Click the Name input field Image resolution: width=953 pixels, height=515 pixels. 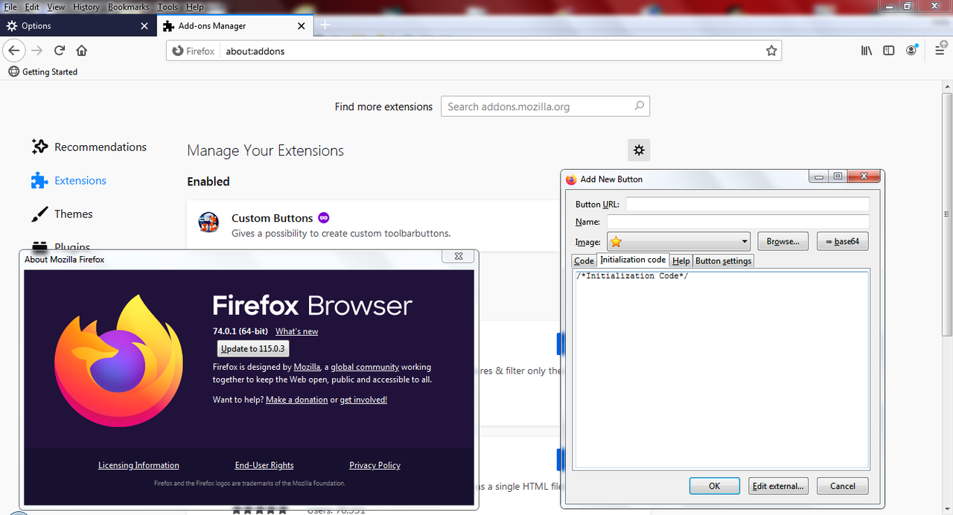click(738, 222)
